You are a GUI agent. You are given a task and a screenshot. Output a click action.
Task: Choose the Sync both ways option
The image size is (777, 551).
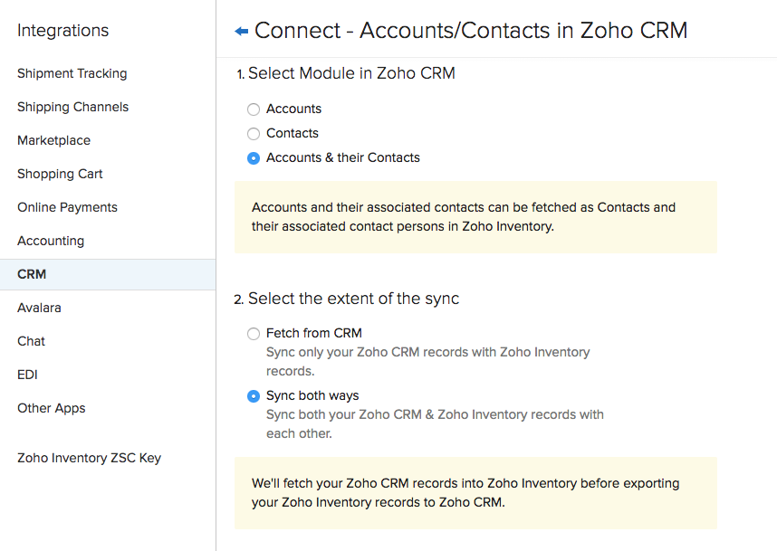pos(254,396)
